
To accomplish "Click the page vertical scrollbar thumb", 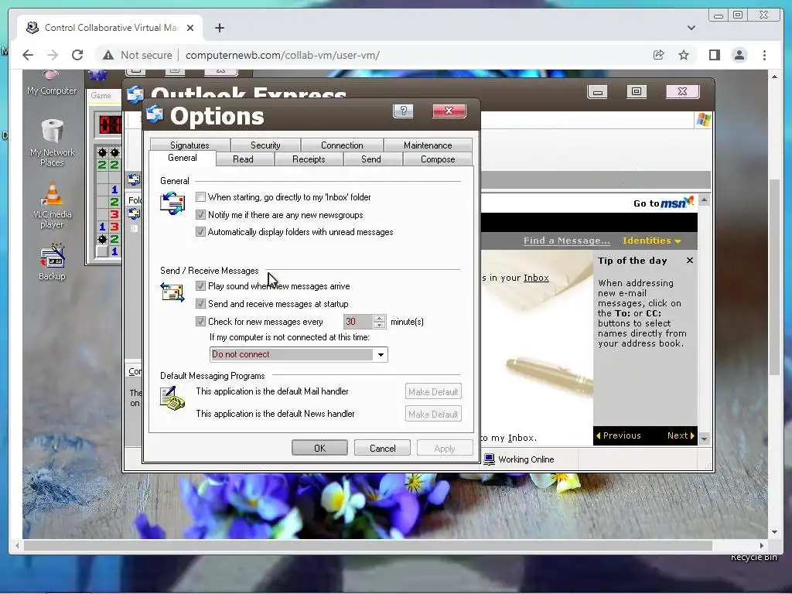I will 774,277.
